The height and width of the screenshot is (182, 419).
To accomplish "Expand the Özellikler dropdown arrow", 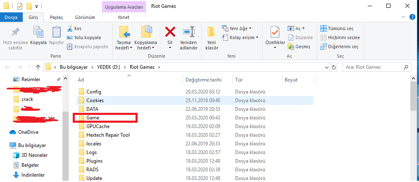I will pos(275,48).
